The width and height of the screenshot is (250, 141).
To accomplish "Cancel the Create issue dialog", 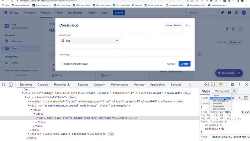I will 171,64.
